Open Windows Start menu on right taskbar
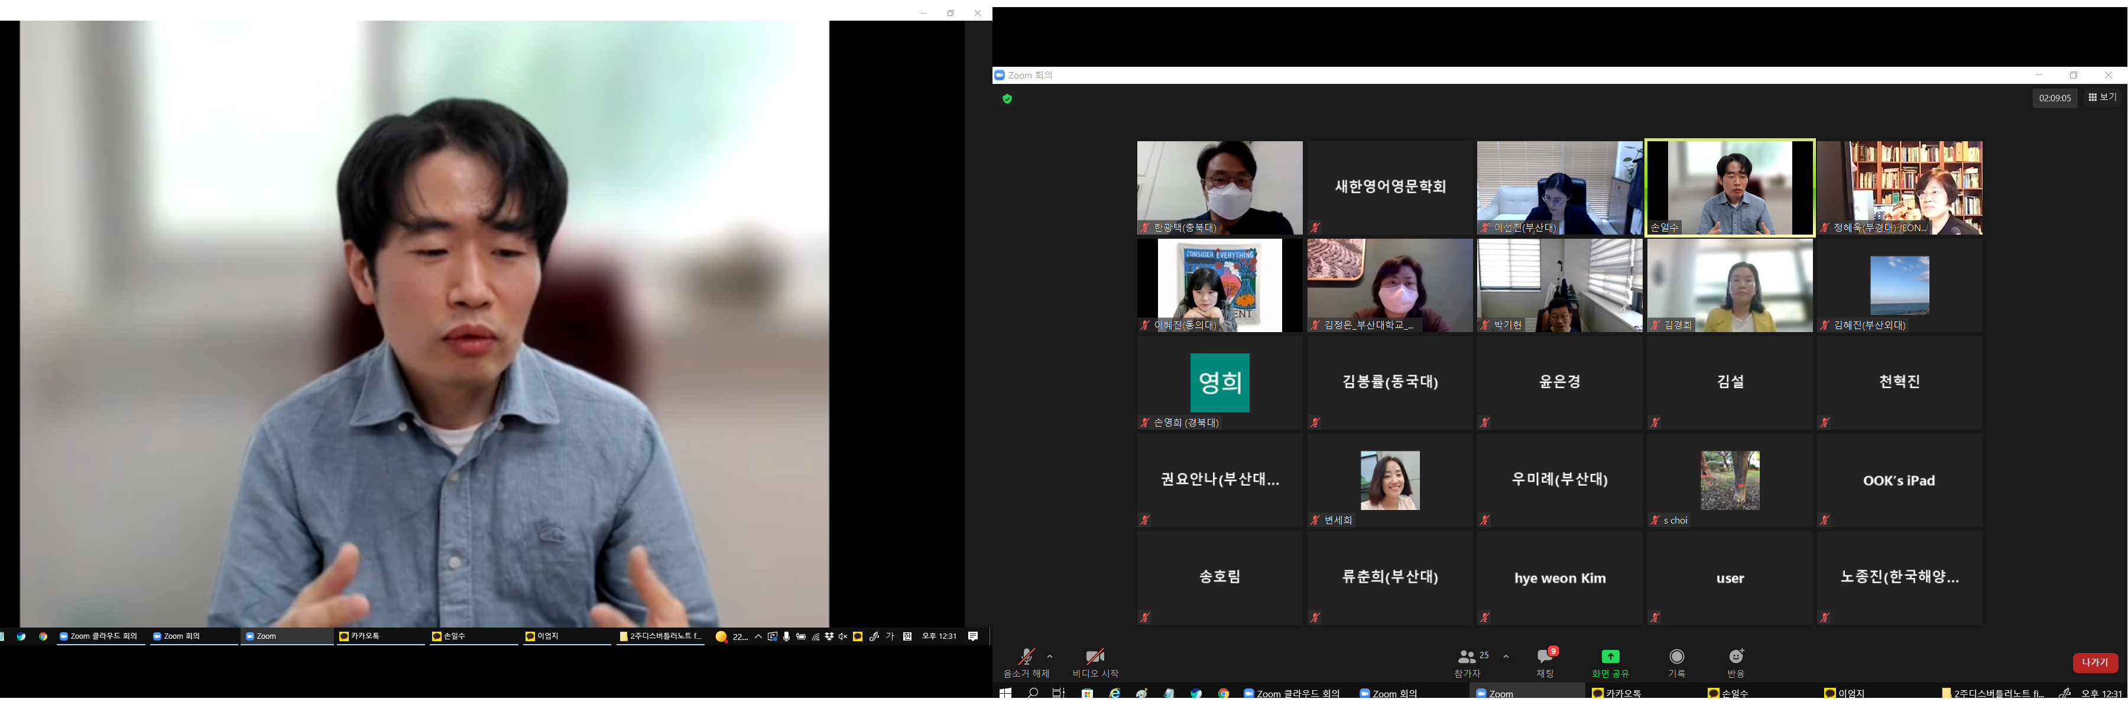2128x702 pixels. tap(1005, 693)
